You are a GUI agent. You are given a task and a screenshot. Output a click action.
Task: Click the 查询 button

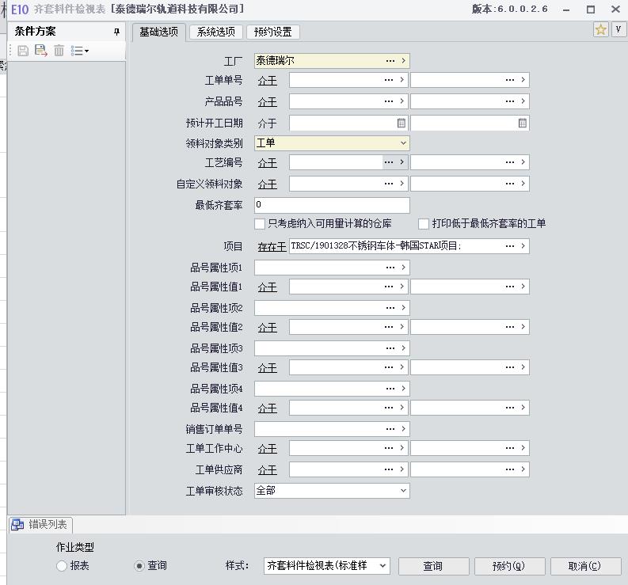433,566
